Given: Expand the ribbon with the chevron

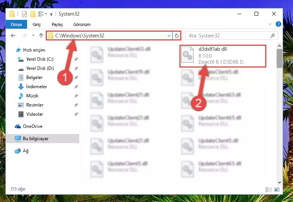Looking at the screenshot, I should click(270, 24).
